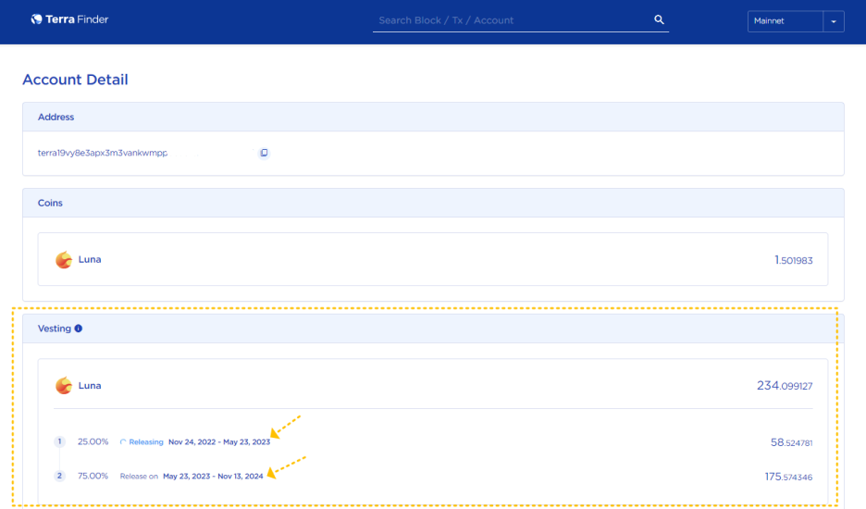Click the Luna balance 1.501983
The height and width of the screenshot is (509, 866).
tap(793, 260)
